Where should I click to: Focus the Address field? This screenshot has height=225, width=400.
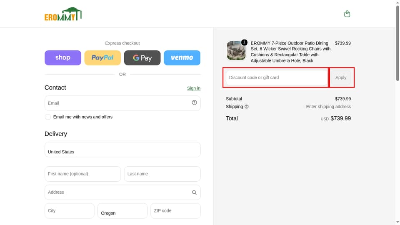pyautogui.click(x=122, y=192)
